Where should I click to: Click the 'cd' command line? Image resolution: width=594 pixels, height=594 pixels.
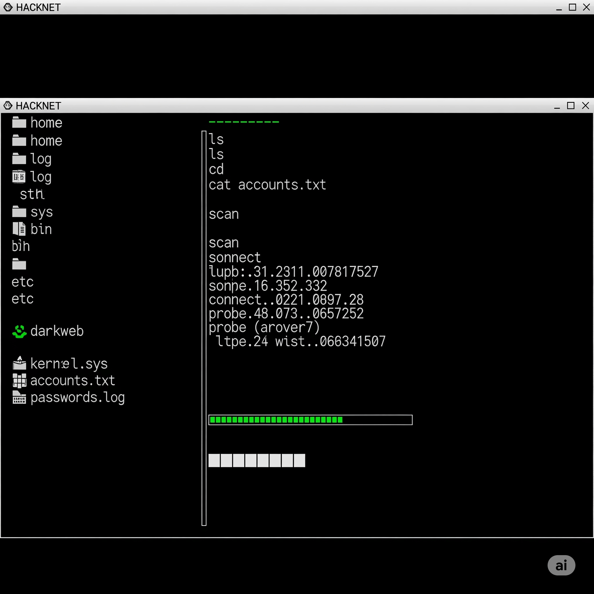(216, 169)
